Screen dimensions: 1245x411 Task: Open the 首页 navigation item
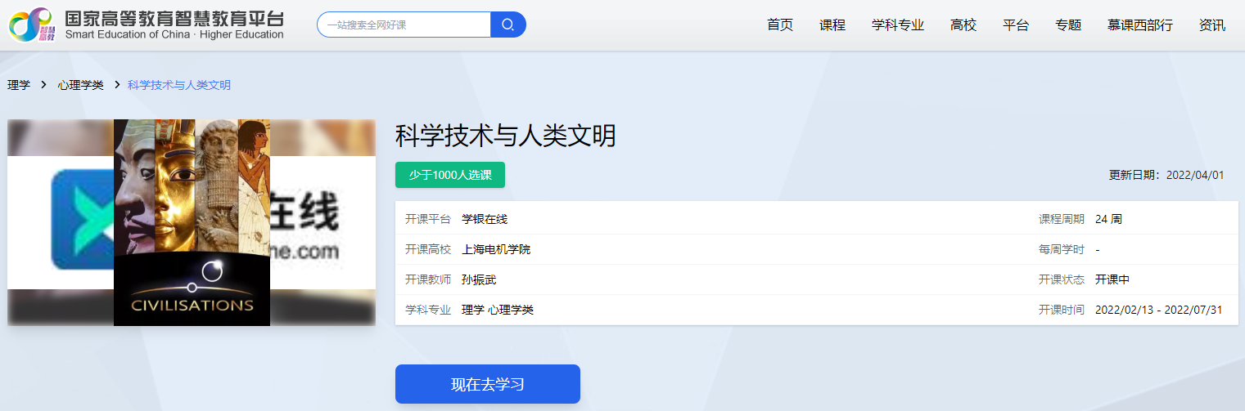coord(779,25)
